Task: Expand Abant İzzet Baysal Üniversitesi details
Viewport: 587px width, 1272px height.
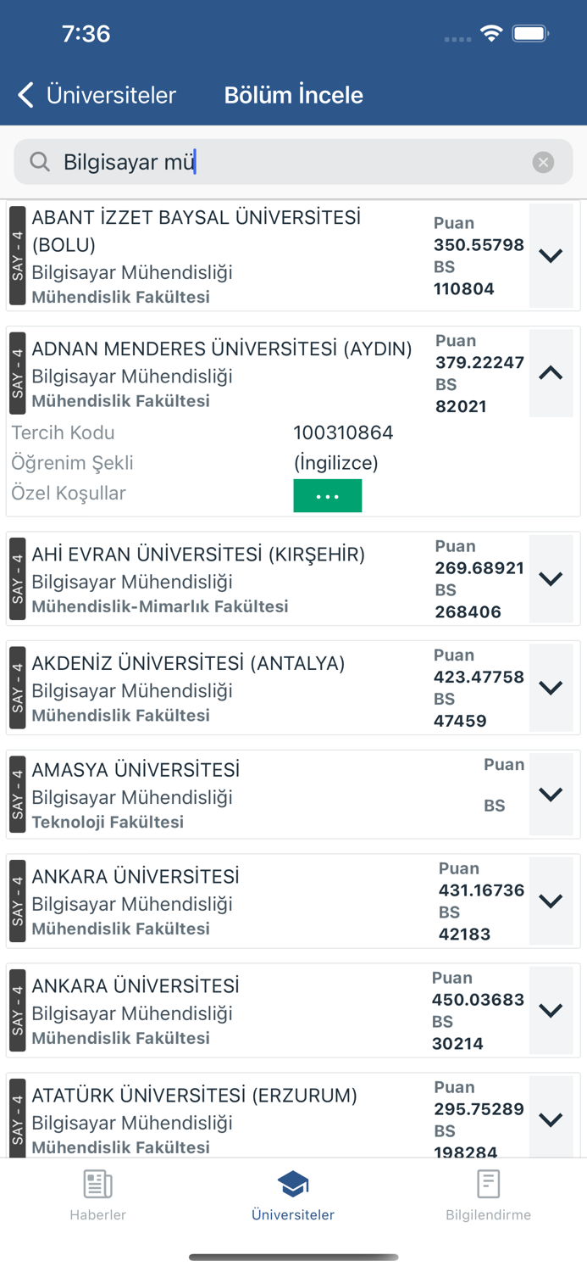Action: (x=551, y=255)
